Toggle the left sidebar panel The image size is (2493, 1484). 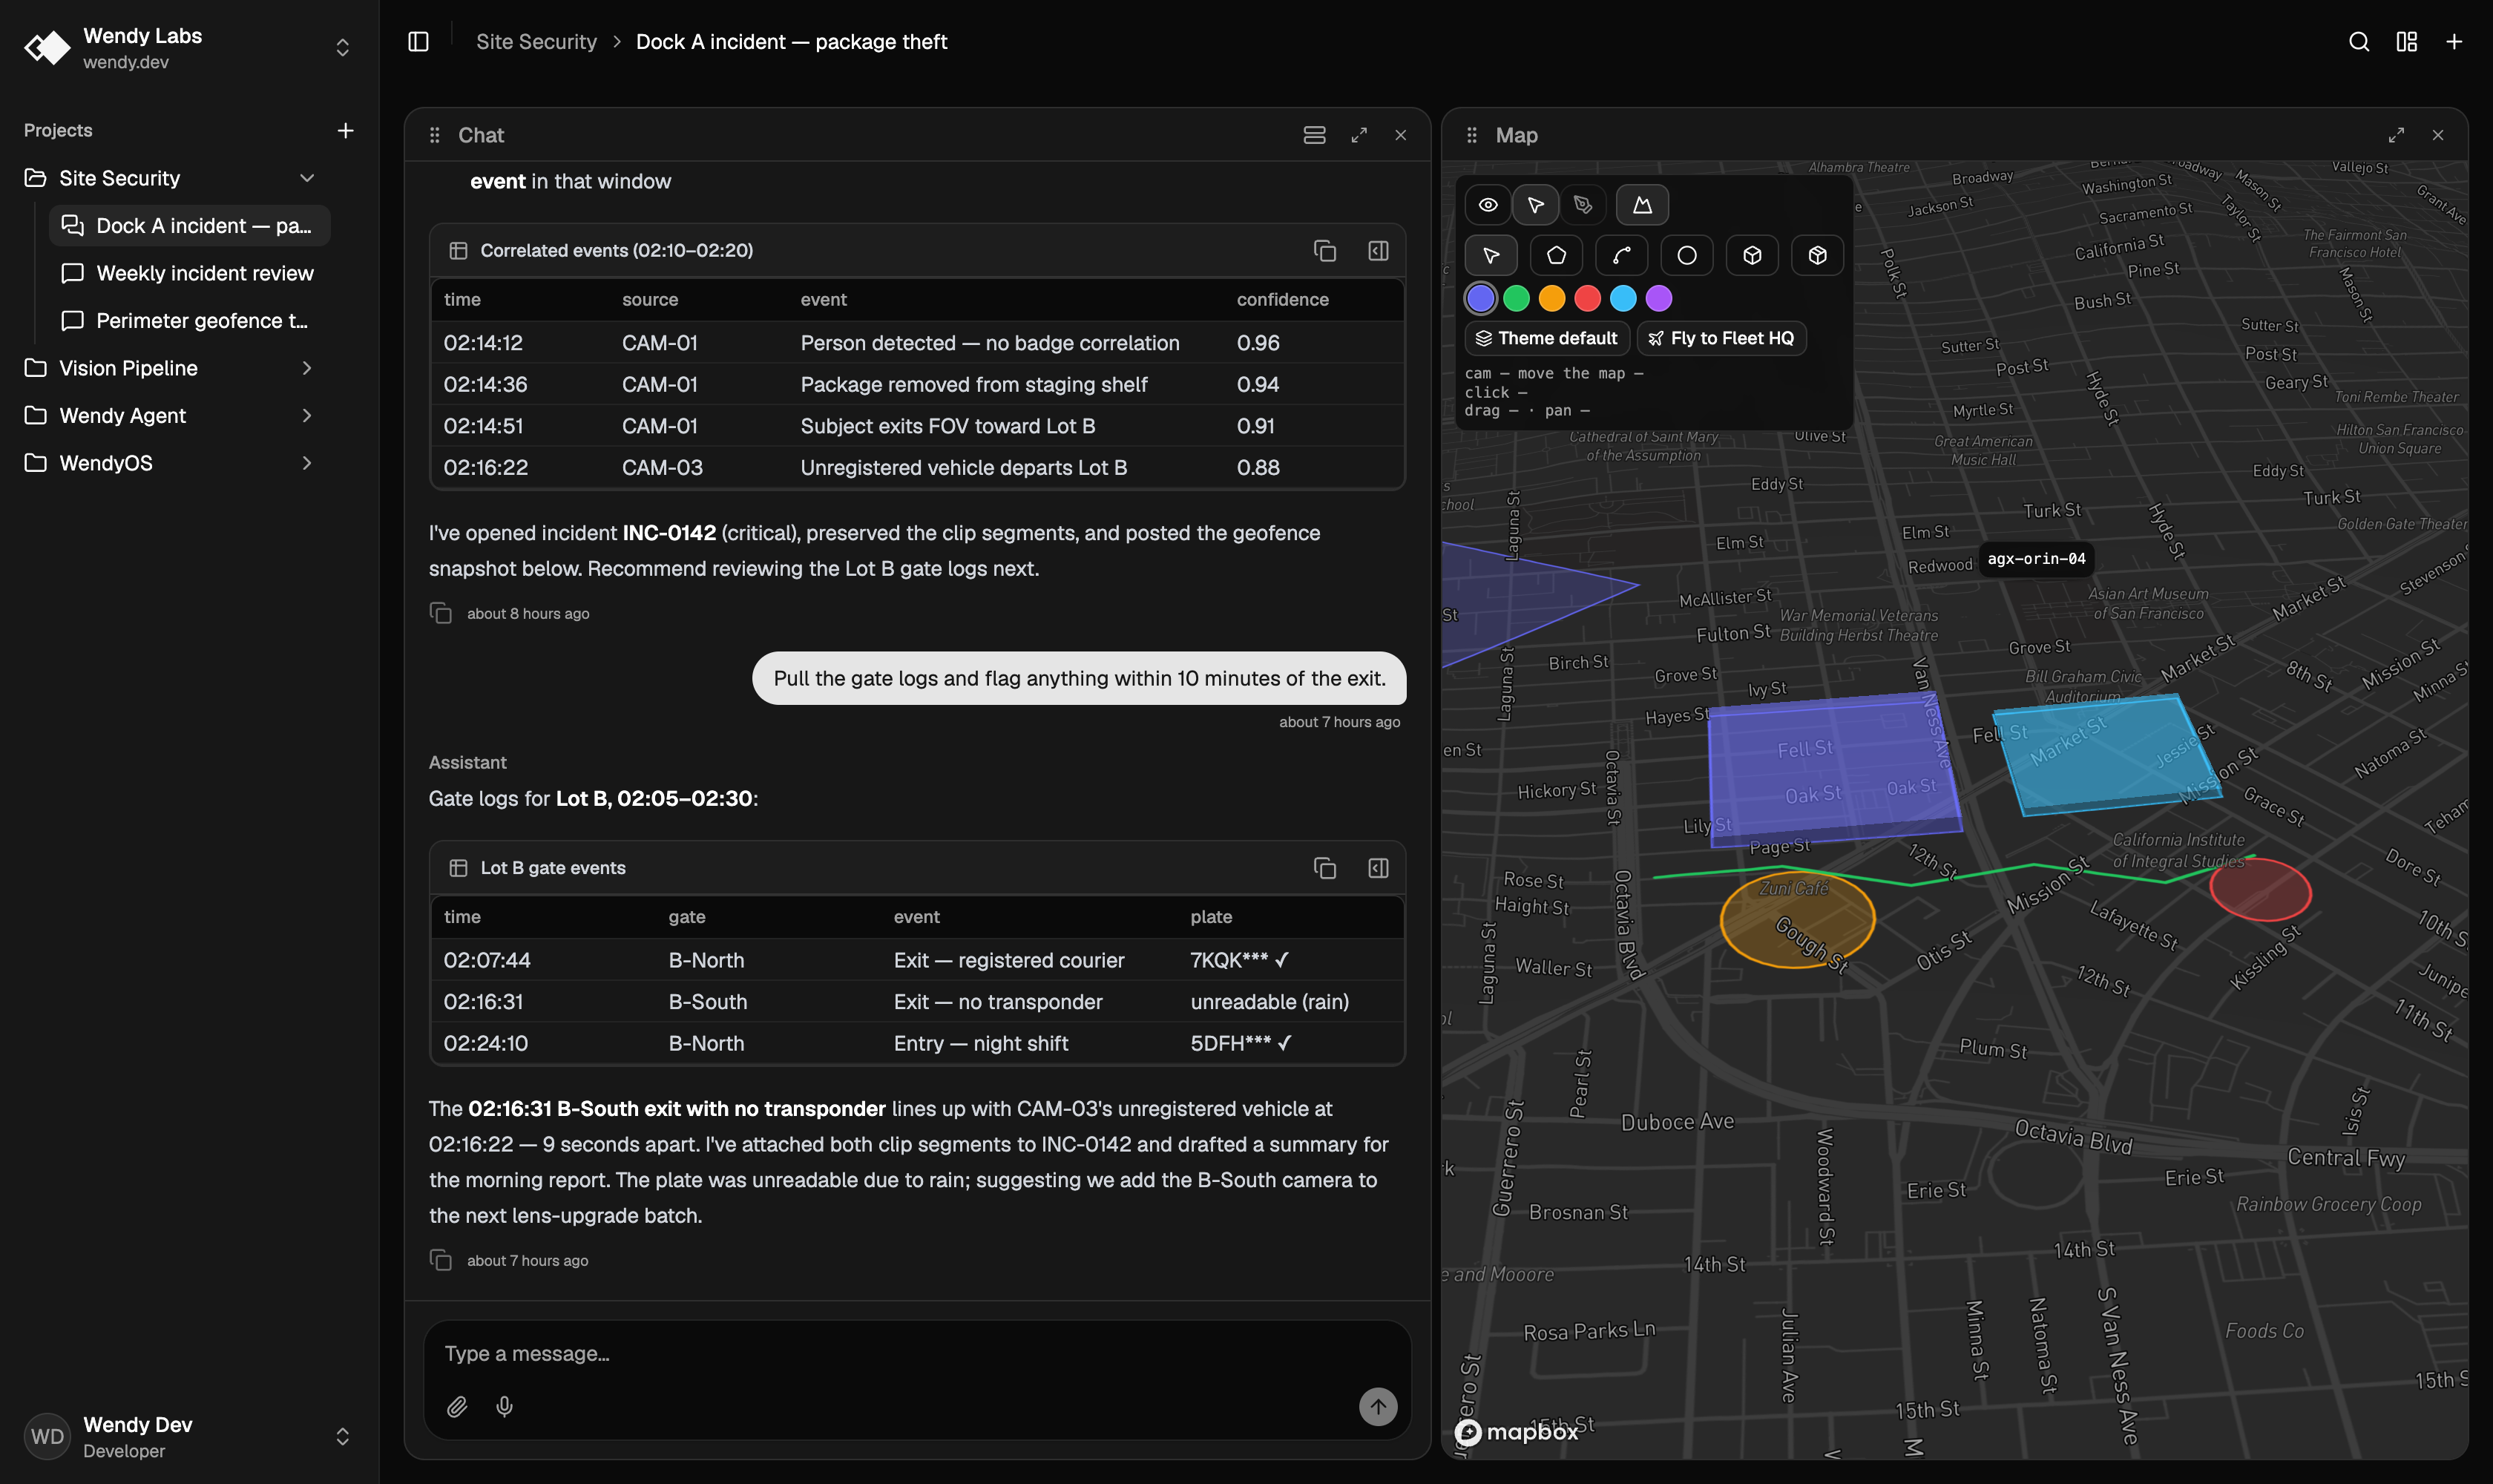point(418,42)
